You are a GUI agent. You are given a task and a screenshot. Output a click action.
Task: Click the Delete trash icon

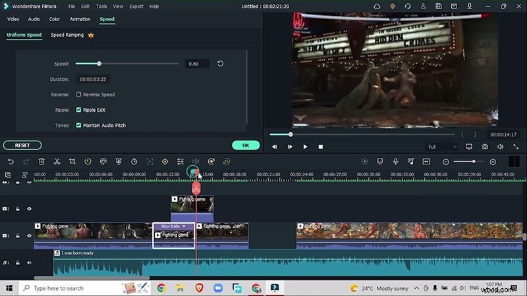[x=42, y=161]
